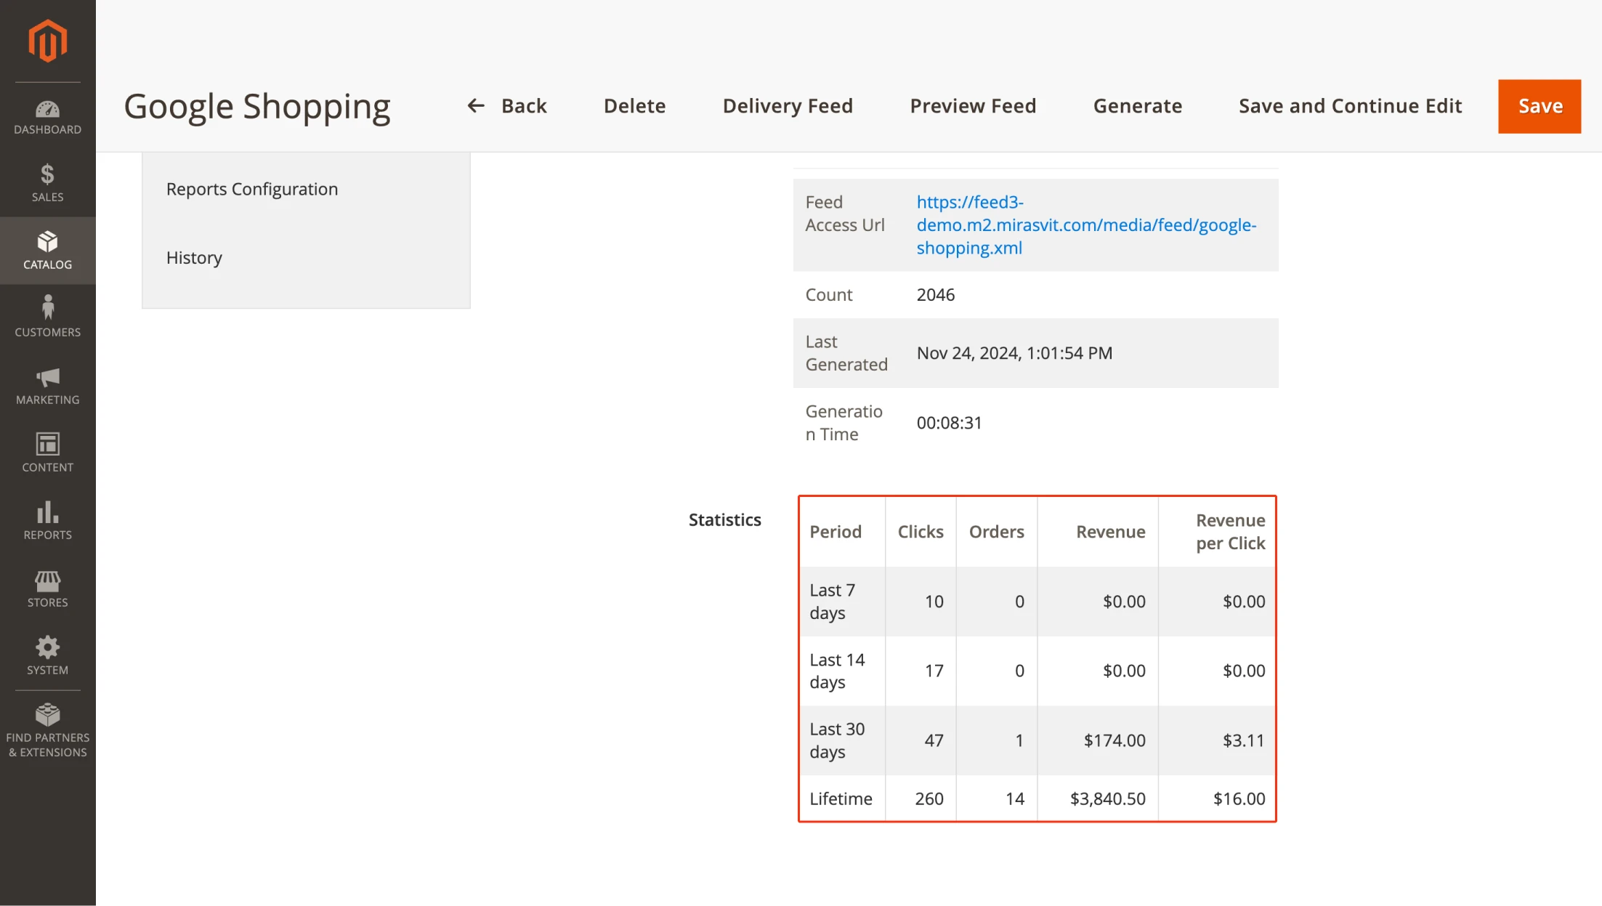Open the google-shopping.xml feed access link

tap(1085, 225)
